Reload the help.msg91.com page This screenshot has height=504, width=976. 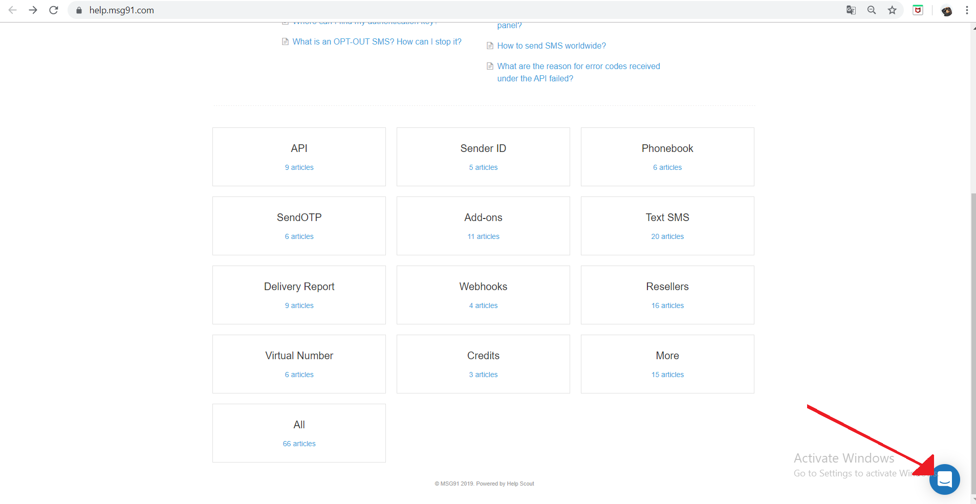[54, 10]
